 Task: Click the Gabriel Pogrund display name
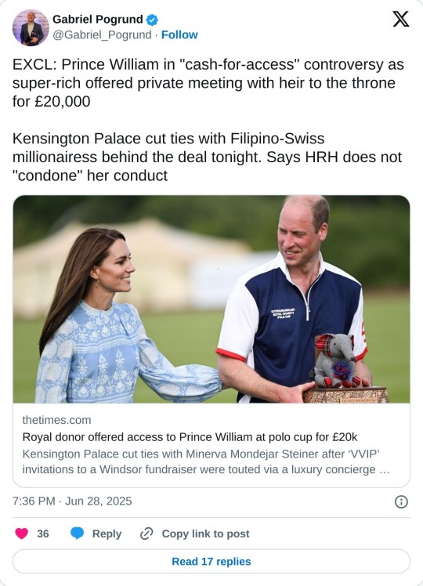click(x=98, y=19)
